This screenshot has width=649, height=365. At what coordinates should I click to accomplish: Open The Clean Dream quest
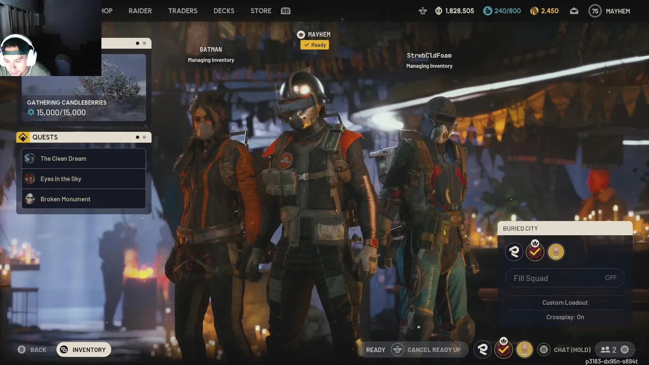pyautogui.click(x=84, y=159)
